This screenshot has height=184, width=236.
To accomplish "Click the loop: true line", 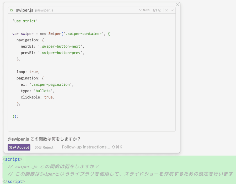I will (28, 72).
